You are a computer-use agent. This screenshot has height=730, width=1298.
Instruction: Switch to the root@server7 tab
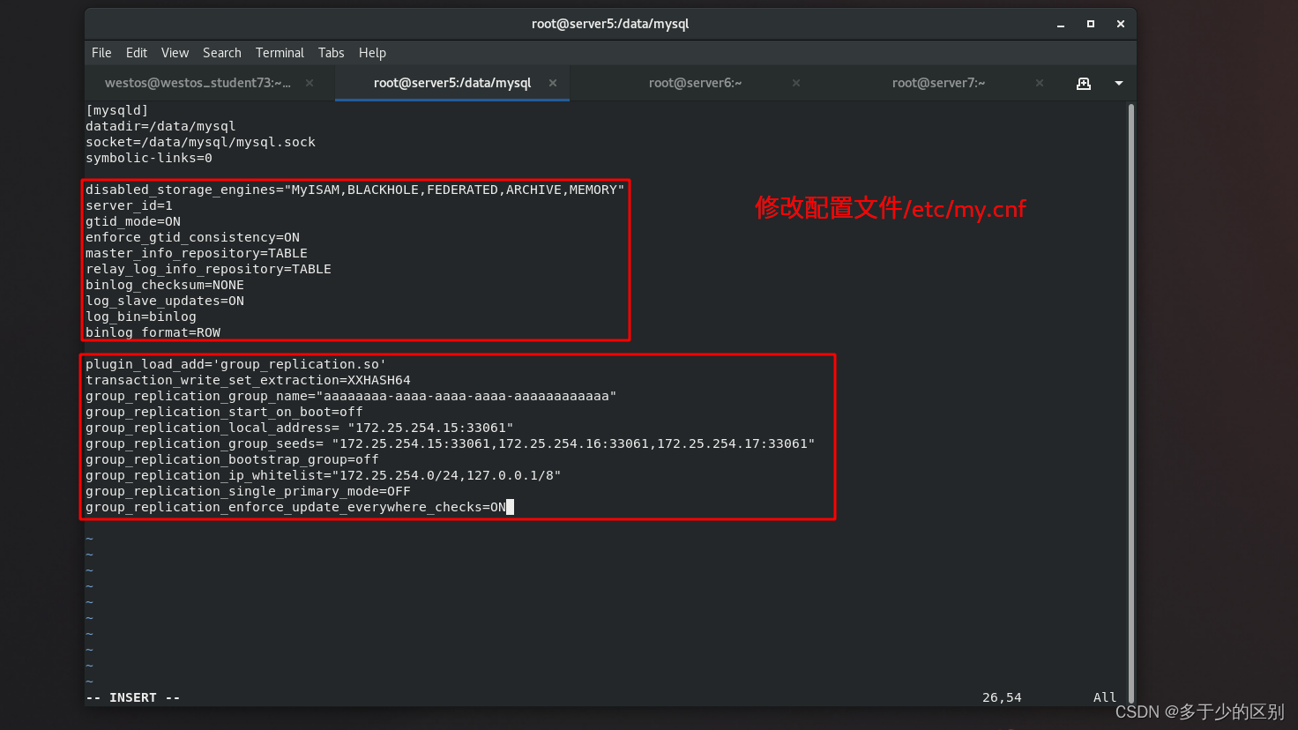pos(938,83)
